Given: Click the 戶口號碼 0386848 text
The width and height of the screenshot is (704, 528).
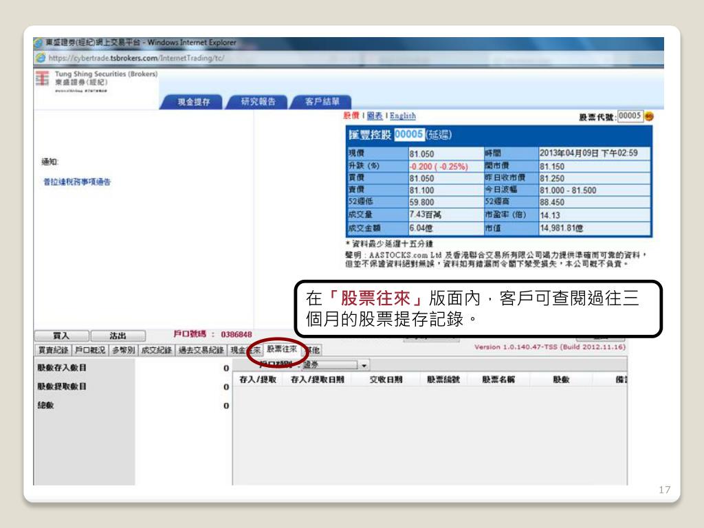Looking at the screenshot, I should click(x=213, y=334).
